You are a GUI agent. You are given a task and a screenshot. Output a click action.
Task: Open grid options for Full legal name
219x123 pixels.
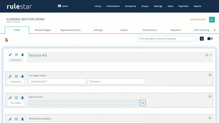pyautogui.click(x=16, y=76)
